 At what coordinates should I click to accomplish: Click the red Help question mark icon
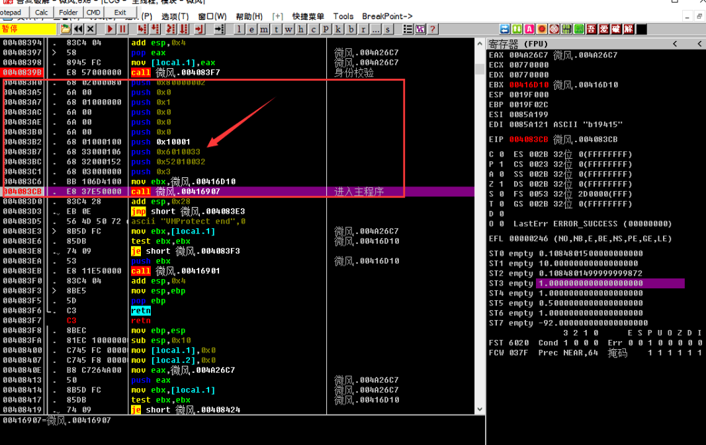pos(433,29)
